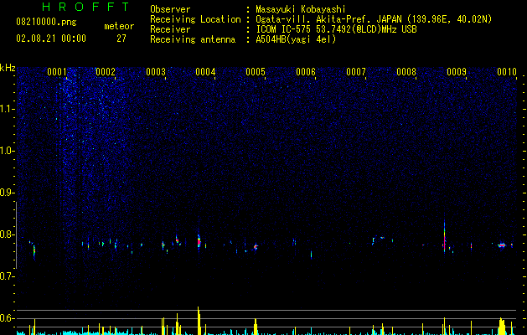Viewport: 527px width, 335px height.
Task: Click the HROFFT title text
Action: click(x=86, y=7)
